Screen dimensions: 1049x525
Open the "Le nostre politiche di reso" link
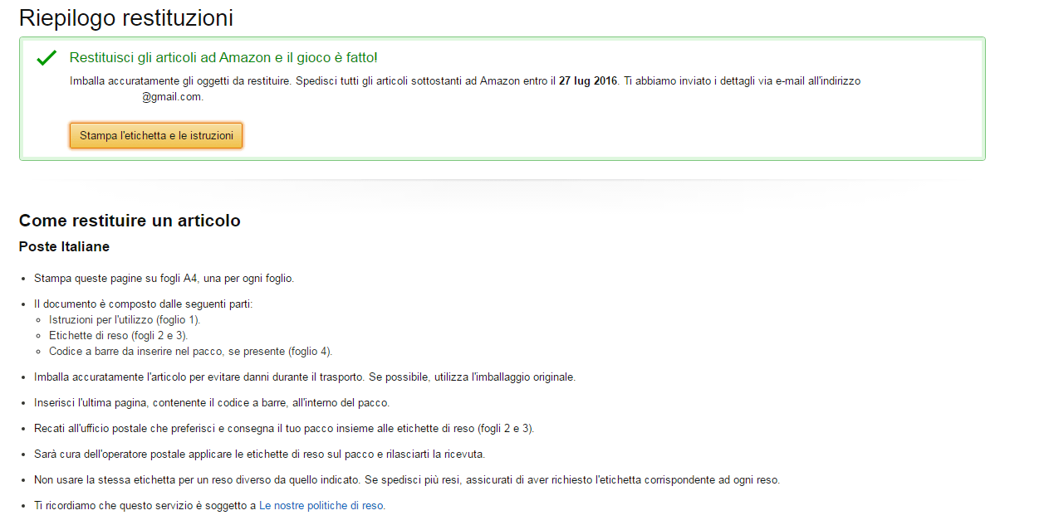(321, 505)
